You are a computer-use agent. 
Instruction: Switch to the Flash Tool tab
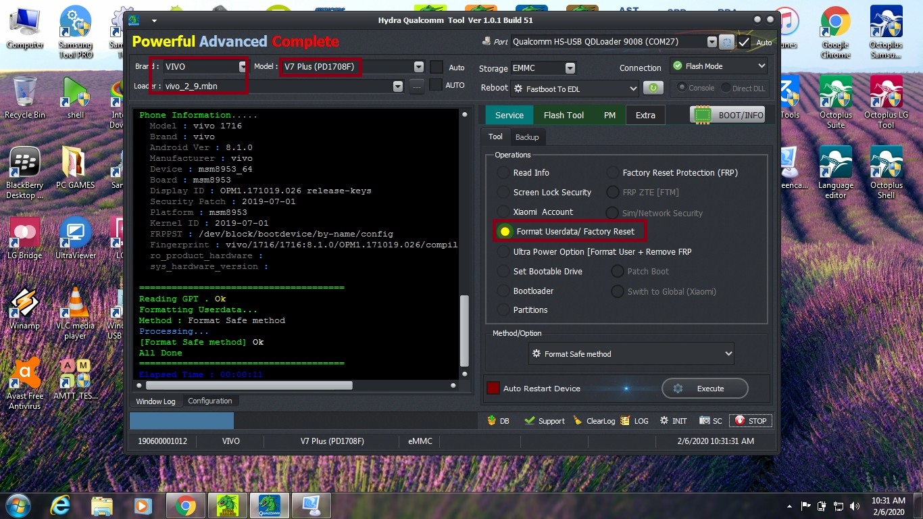click(564, 115)
